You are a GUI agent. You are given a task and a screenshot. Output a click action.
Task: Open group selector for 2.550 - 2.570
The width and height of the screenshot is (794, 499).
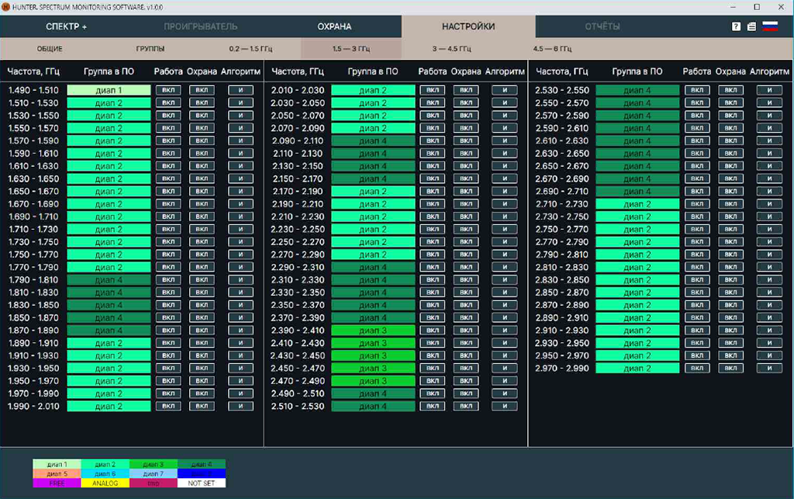(637, 103)
